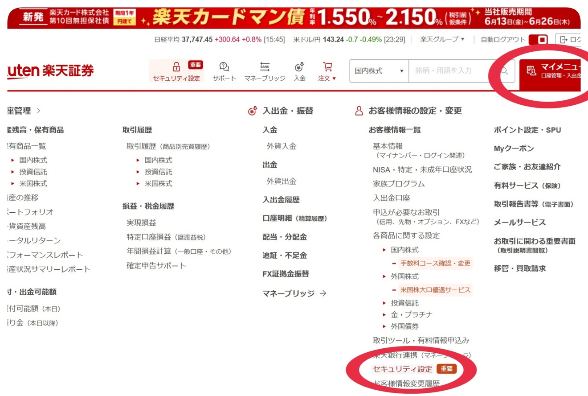Open 家族プログラム link
588x396 pixels.
point(399,184)
